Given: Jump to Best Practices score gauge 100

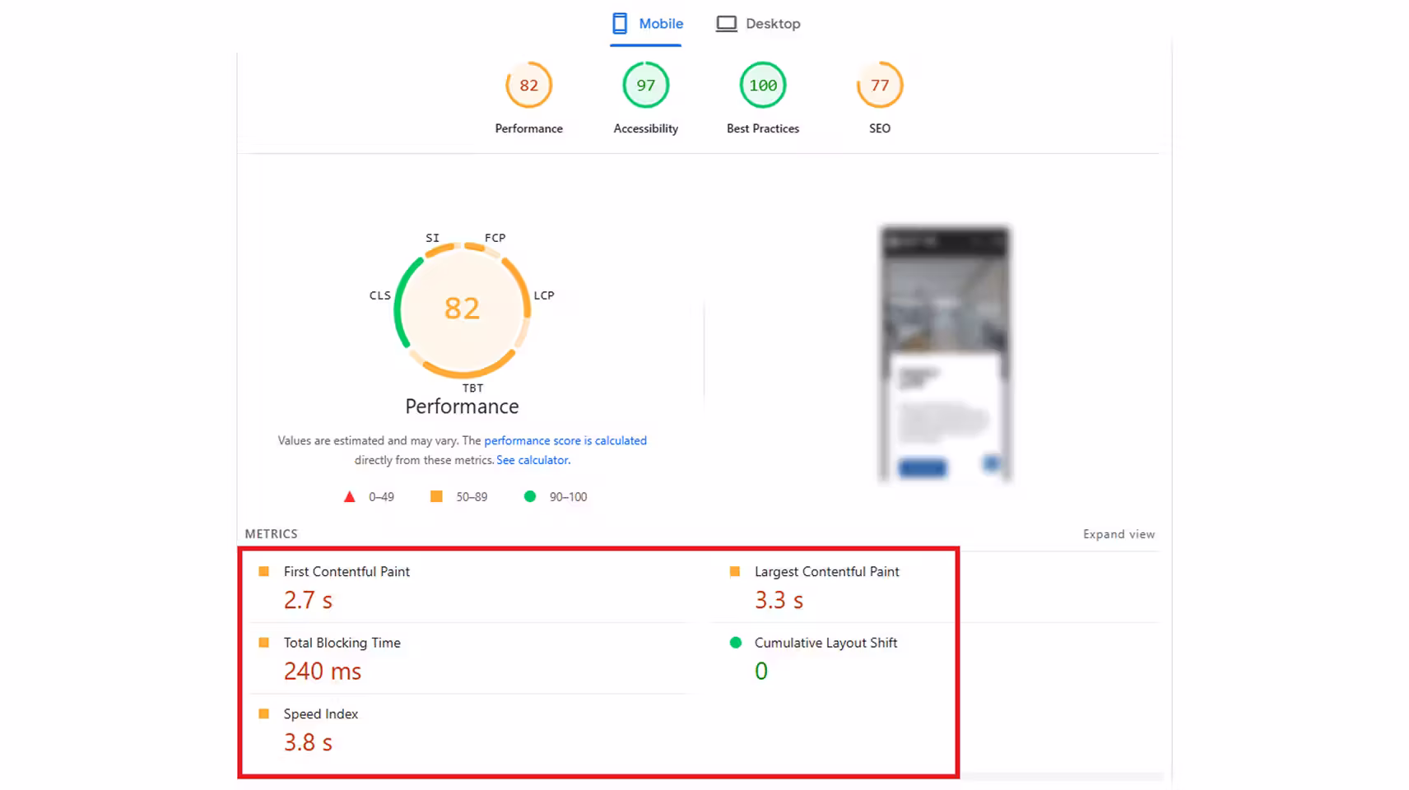Looking at the screenshot, I should (x=763, y=85).
